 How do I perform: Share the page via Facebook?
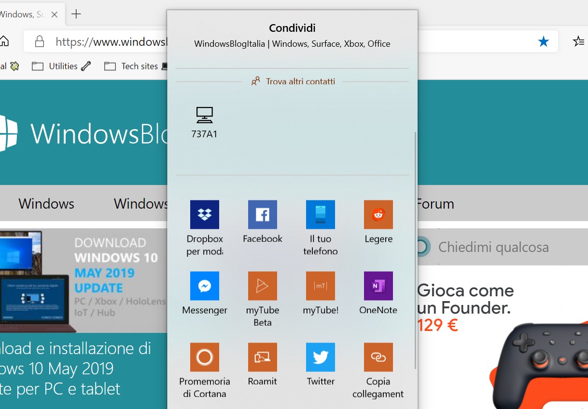[263, 222]
